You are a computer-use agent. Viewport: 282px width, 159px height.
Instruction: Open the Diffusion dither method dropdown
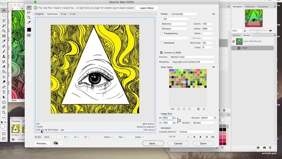point(174,29)
